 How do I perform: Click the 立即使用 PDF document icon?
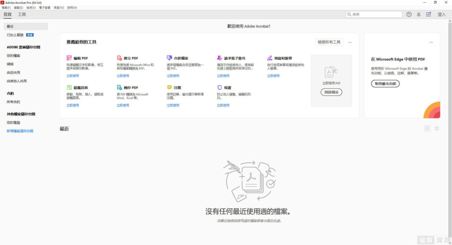pos(331,72)
